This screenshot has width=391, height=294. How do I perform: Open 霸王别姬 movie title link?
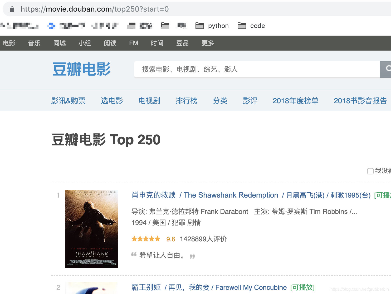[146, 287]
